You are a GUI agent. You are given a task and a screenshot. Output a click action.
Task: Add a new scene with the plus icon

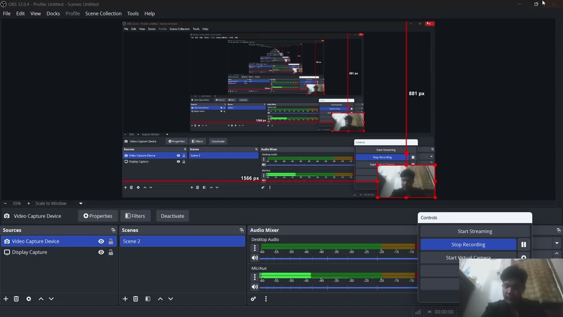[x=125, y=299]
